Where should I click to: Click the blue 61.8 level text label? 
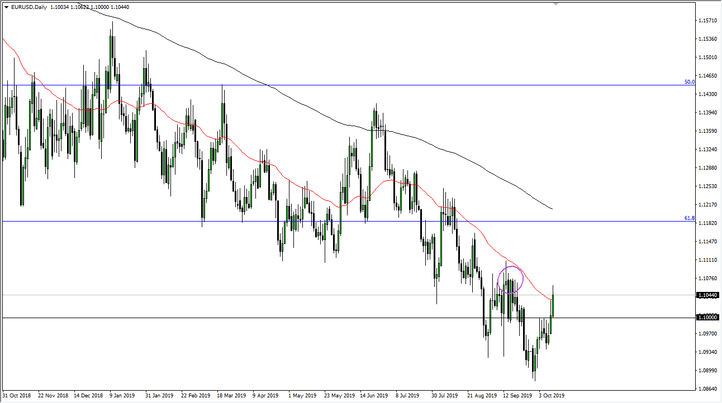click(688, 218)
